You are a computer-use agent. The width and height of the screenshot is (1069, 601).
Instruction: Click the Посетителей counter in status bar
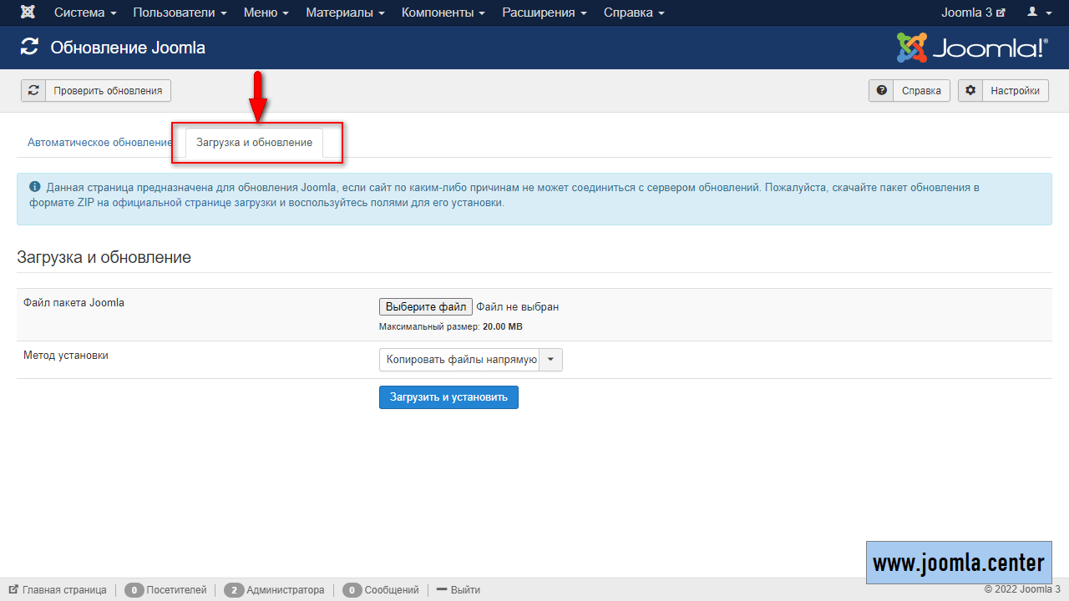point(166,590)
